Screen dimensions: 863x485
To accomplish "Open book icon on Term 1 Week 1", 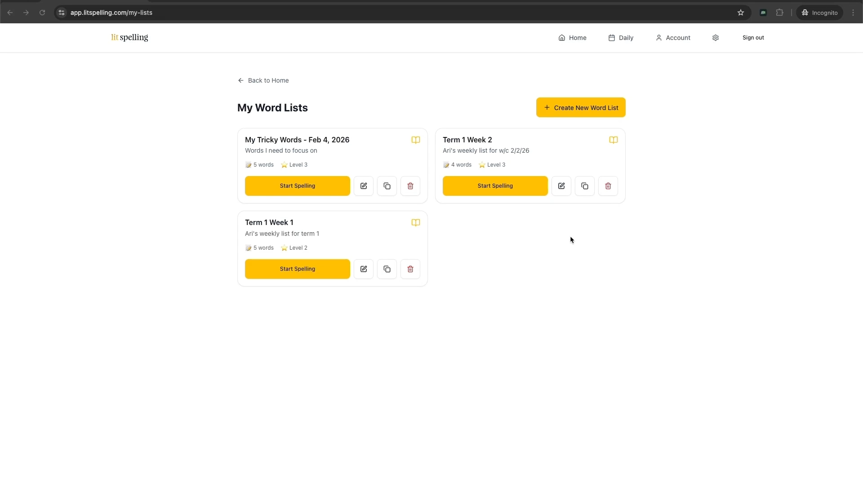I will tap(415, 223).
